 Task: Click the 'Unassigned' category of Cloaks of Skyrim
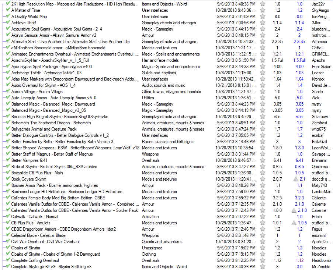152,248
